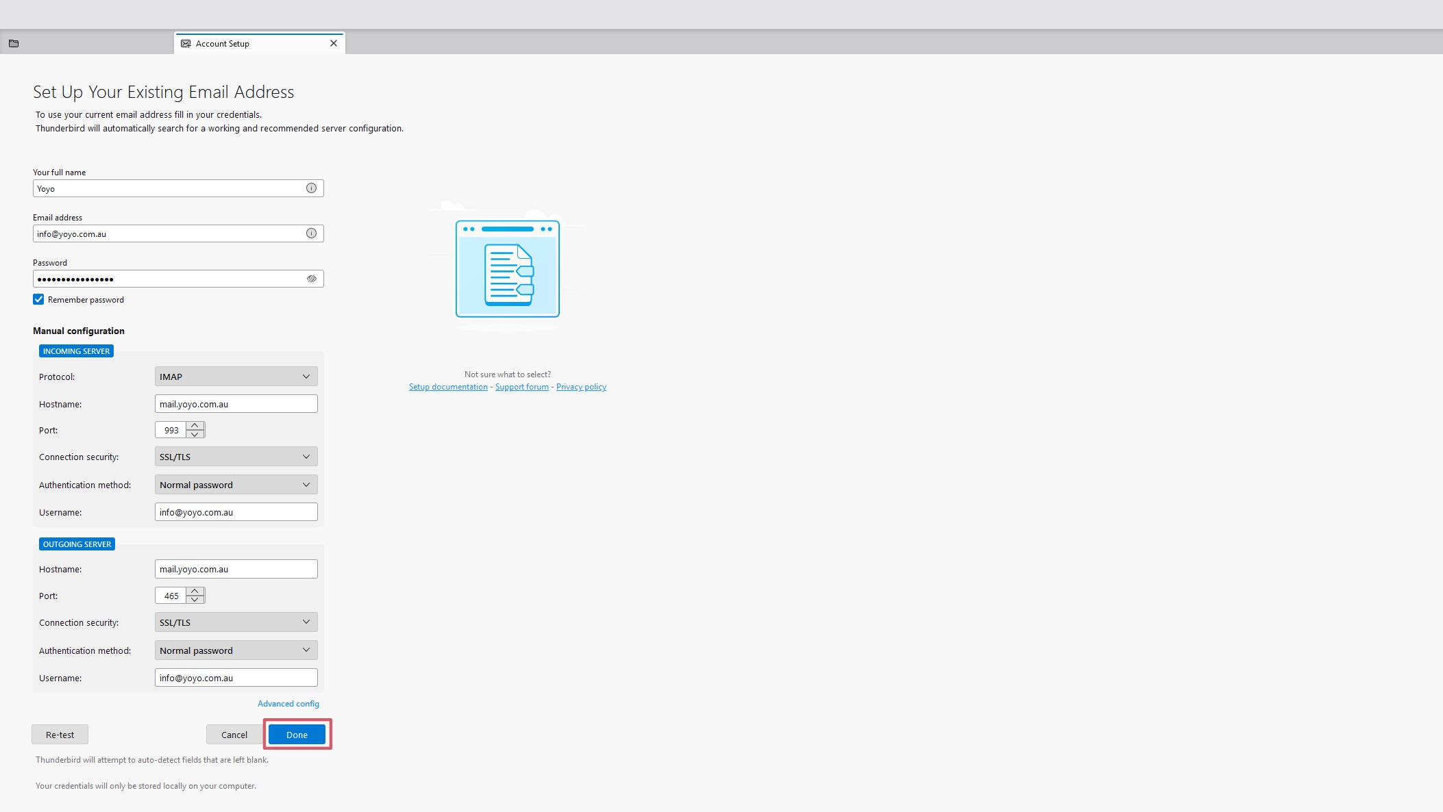Open incoming Connection security dropdown

pos(236,457)
